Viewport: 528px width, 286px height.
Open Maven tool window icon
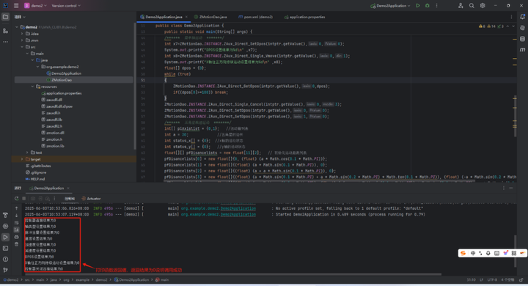point(522,50)
